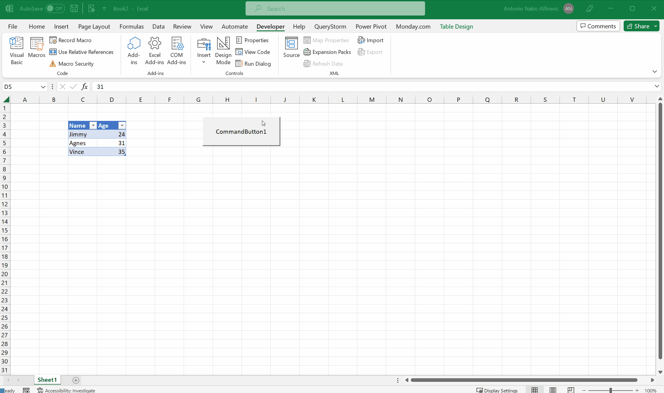664x393 pixels.
Task: Click the Visual Basic icon
Action: pyautogui.click(x=16, y=50)
